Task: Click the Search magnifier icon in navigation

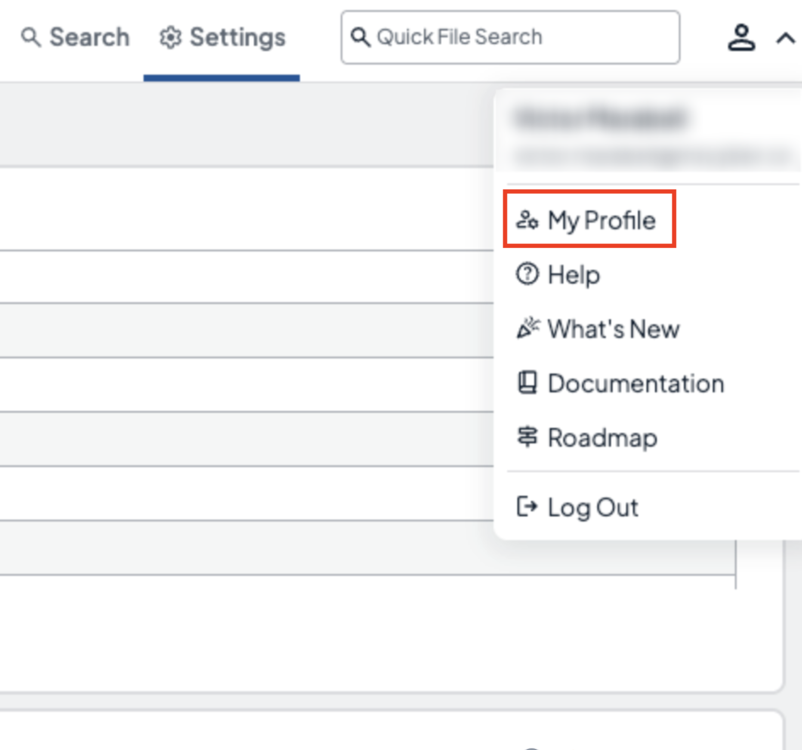Action: pyautogui.click(x=31, y=37)
